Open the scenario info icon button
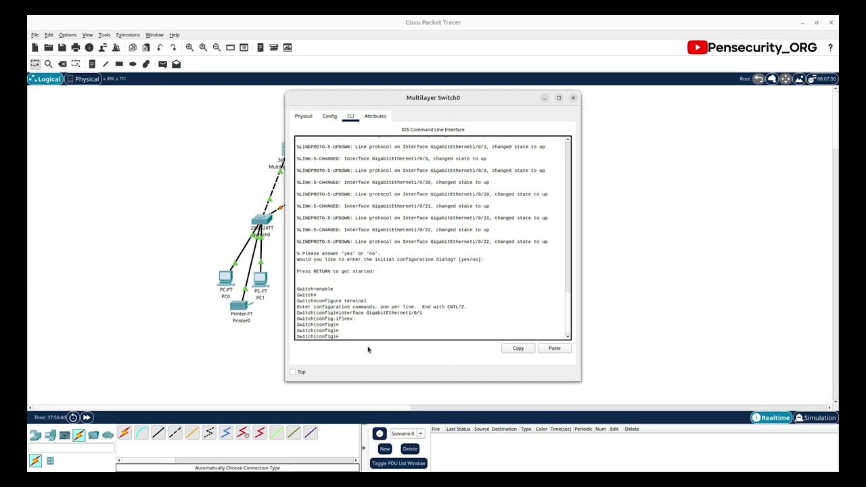866x487 pixels. 380,434
